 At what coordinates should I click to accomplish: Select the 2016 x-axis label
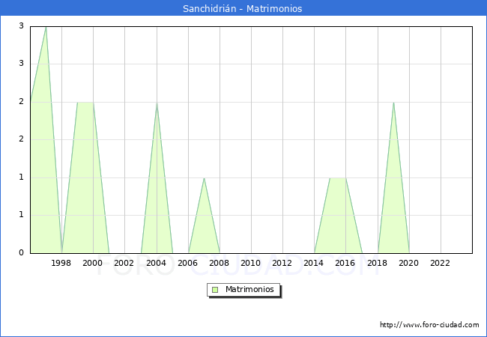tap(345, 263)
